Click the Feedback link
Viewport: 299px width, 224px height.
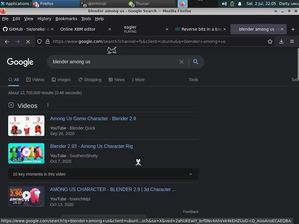click(x=191, y=212)
